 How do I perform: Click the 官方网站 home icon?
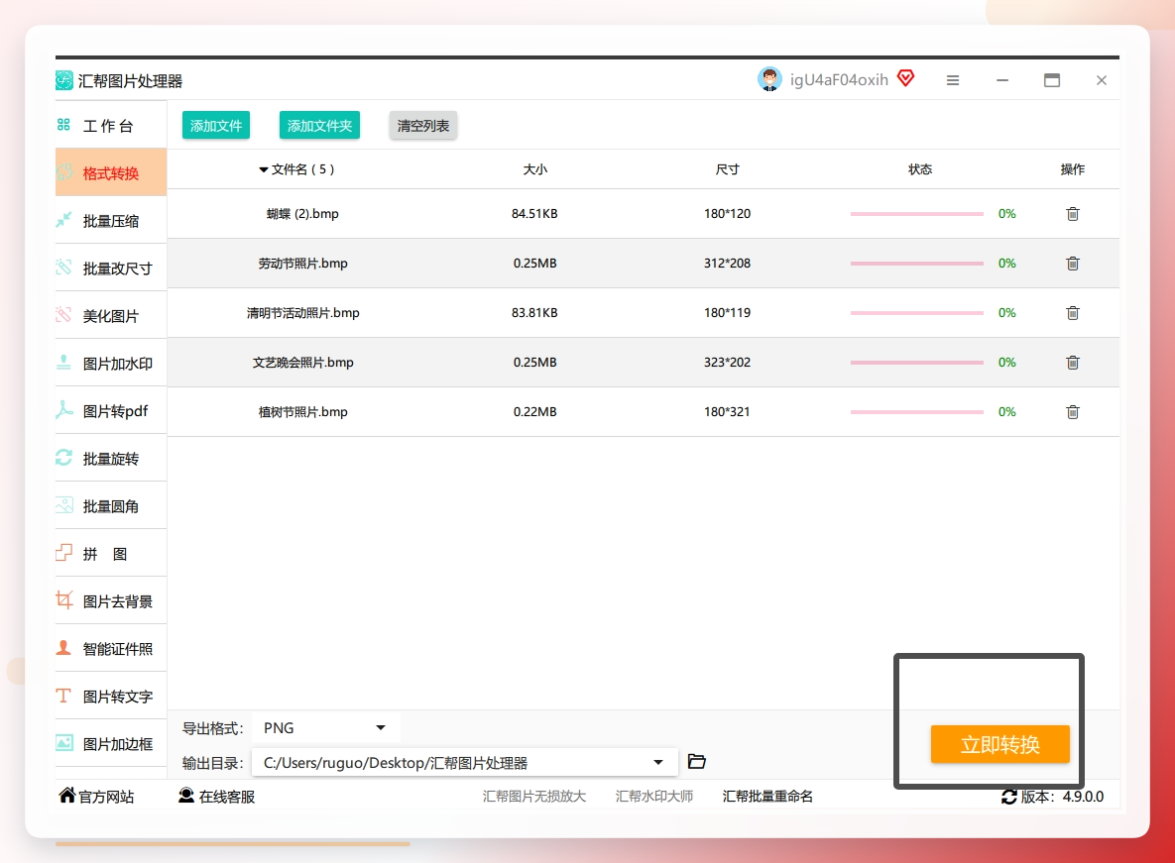67,795
